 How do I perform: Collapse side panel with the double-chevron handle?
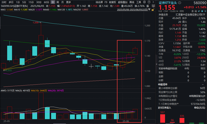156,64
